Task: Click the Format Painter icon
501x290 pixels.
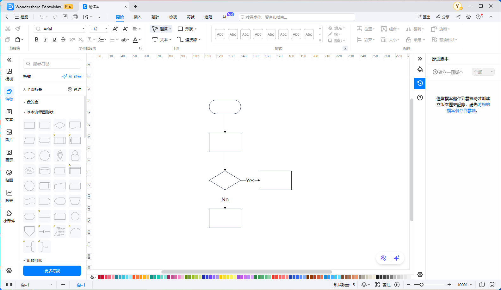Action: tap(18, 29)
